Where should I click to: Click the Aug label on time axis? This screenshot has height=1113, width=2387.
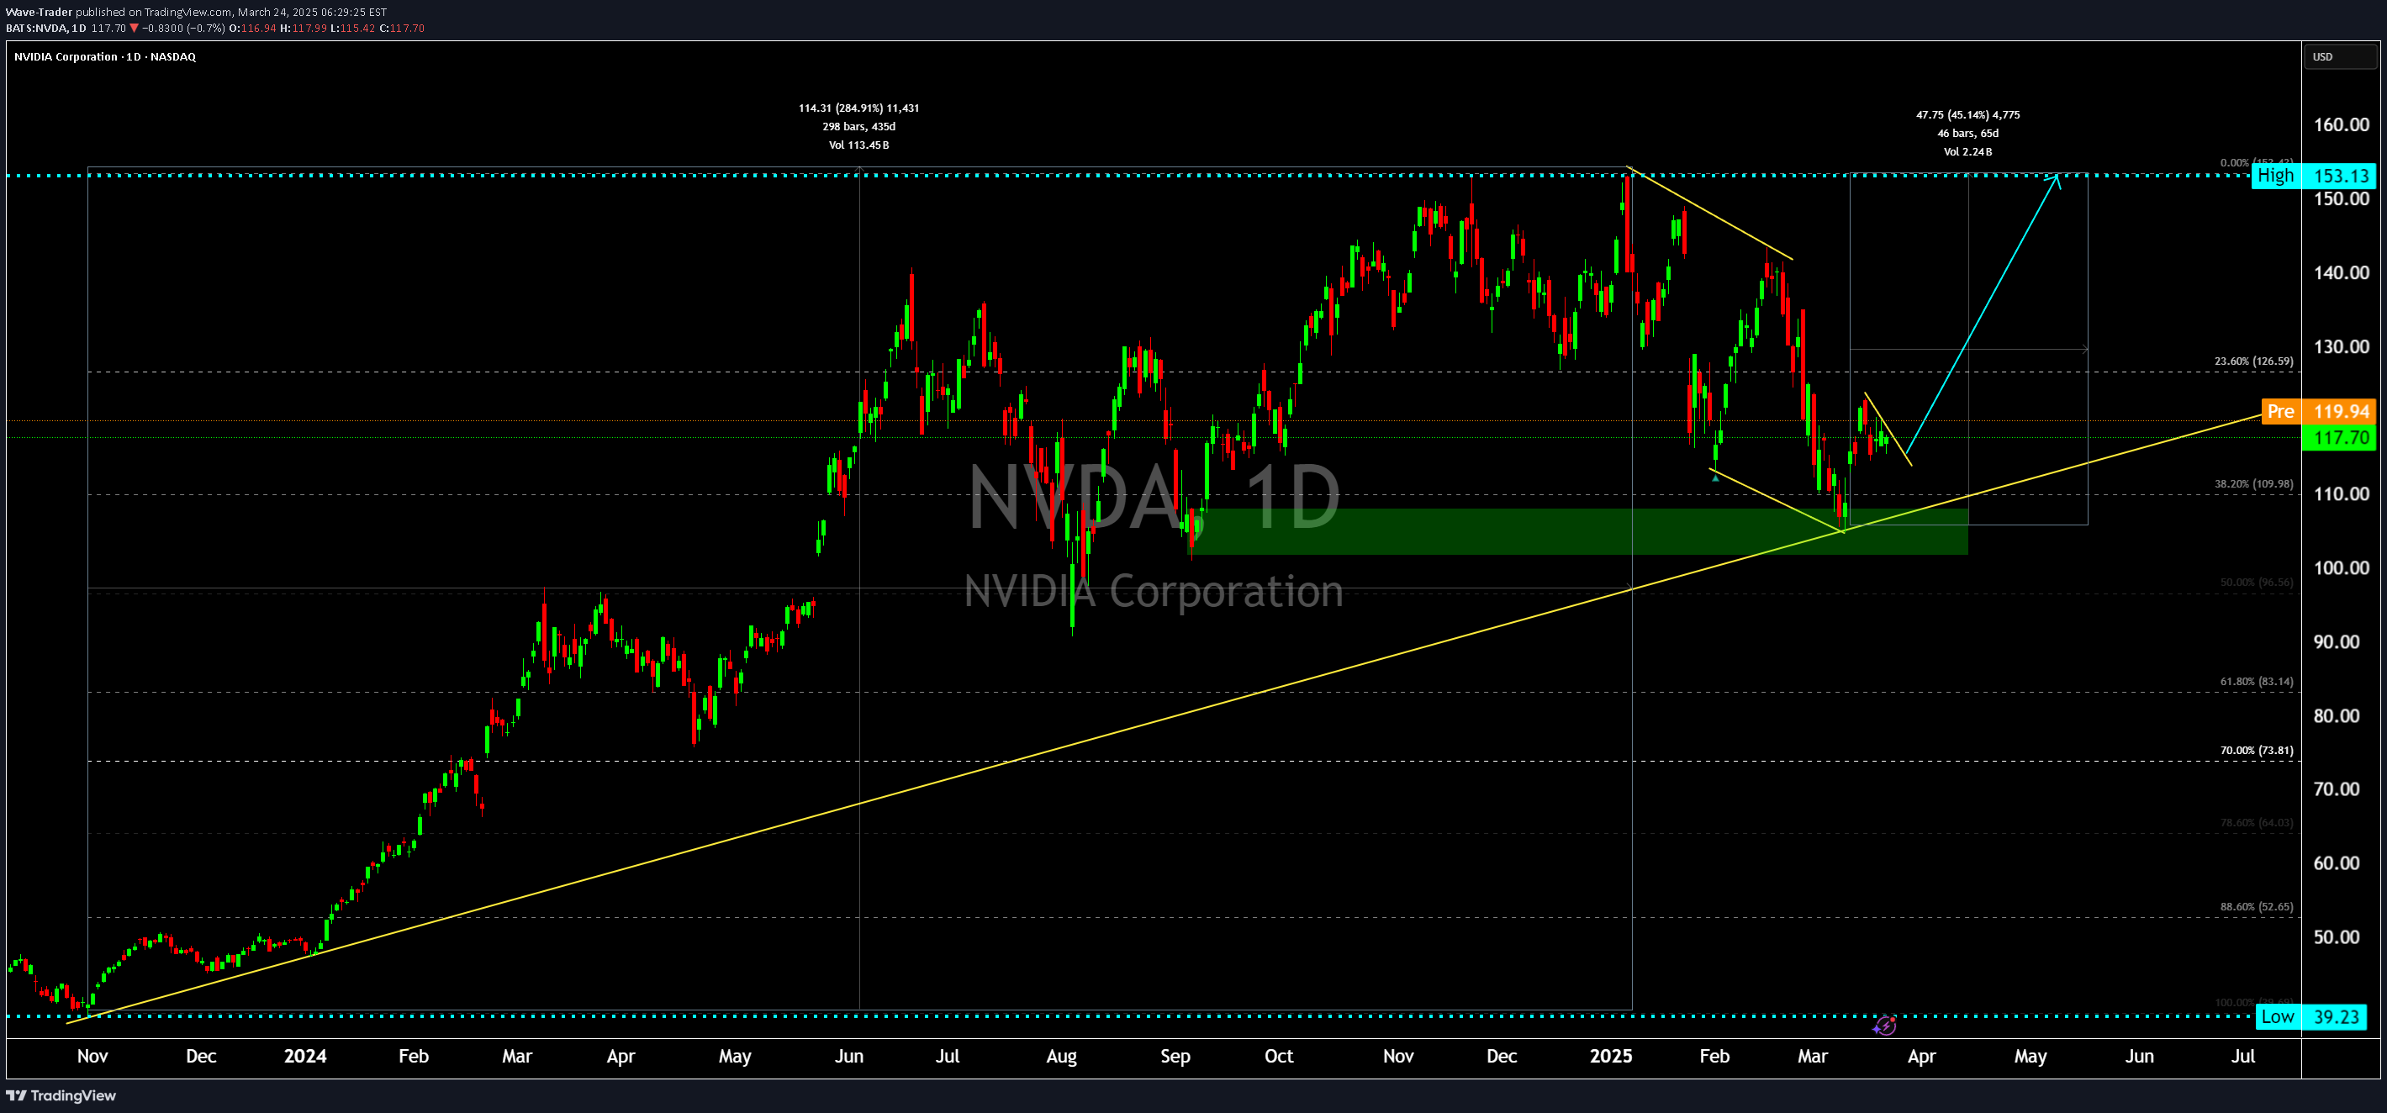pyautogui.click(x=1061, y=1057)
